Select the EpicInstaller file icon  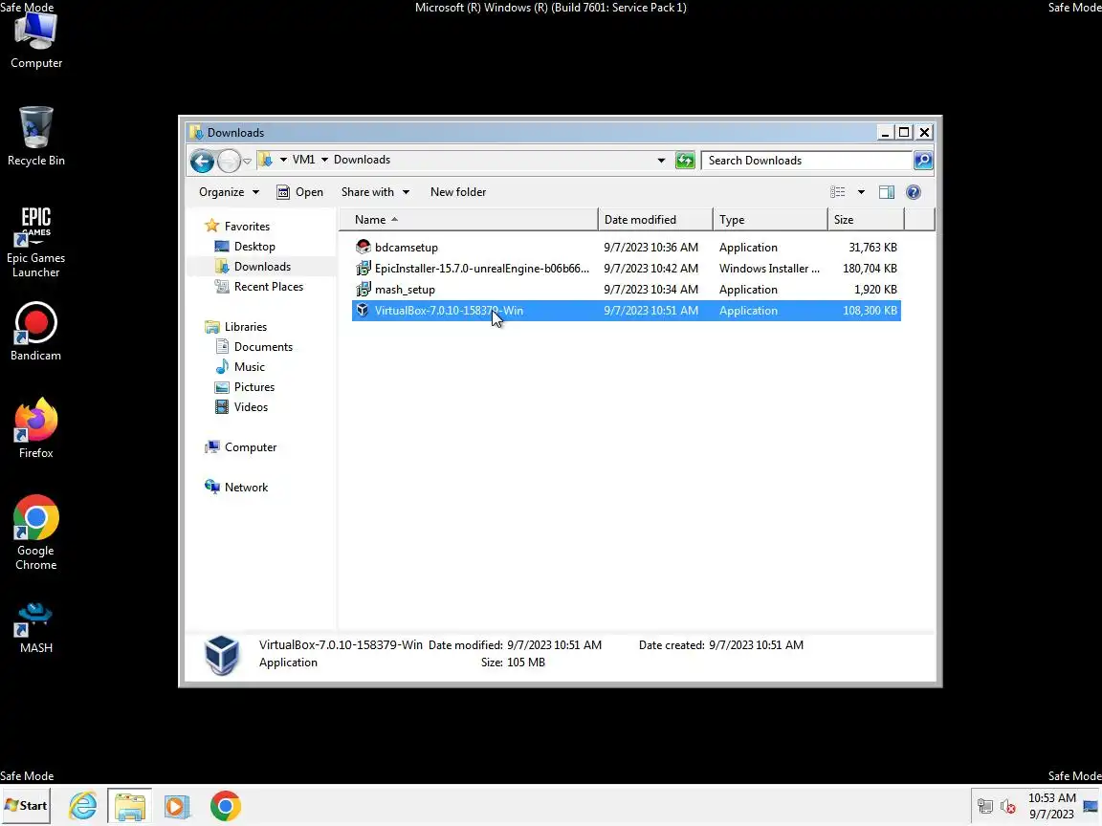pos(363,269)
